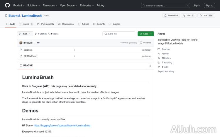Image resolution: width=220 pixels, height=137 pixels.
Task: View the 1 Commit history
Action: point(145,43)
